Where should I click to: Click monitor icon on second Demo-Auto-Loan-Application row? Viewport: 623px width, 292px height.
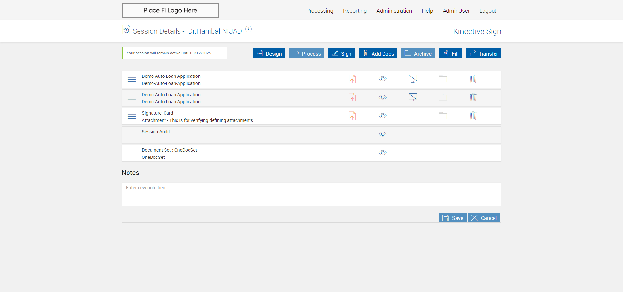pos(413,97)
